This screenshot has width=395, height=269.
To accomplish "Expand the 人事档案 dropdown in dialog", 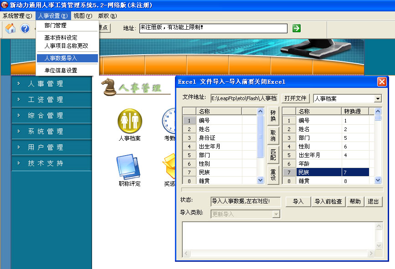I will (378, 99).
